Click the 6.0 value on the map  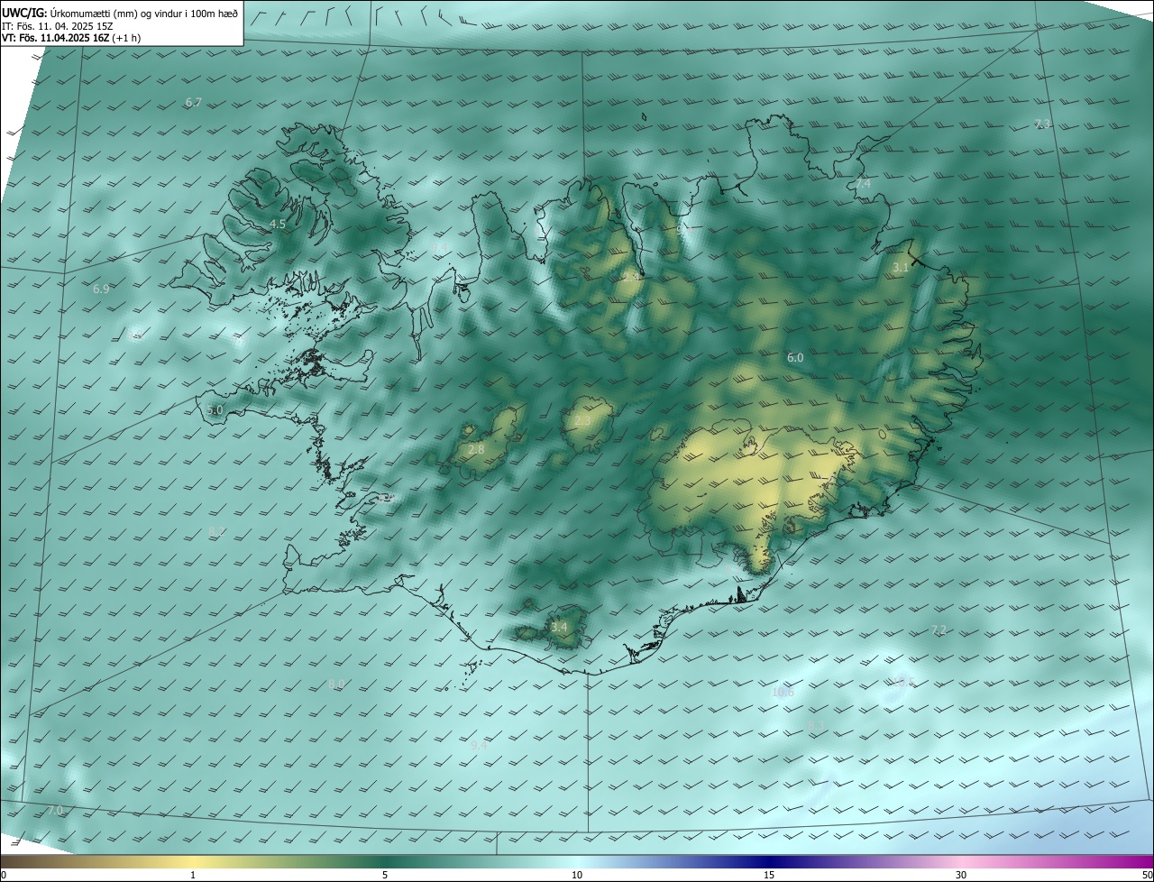click(795, 358)
